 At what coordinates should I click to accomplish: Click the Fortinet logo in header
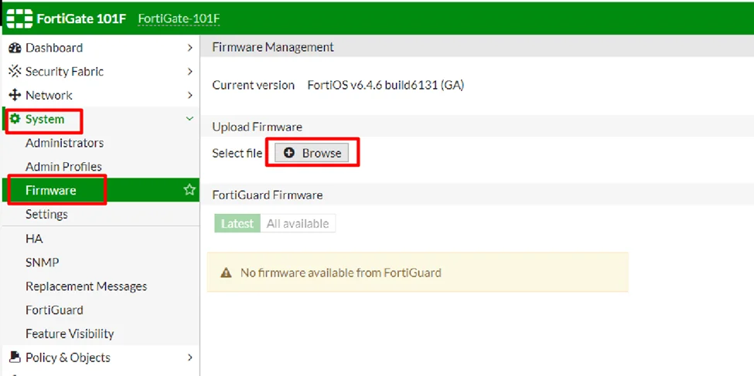click(x=19, y=19)
